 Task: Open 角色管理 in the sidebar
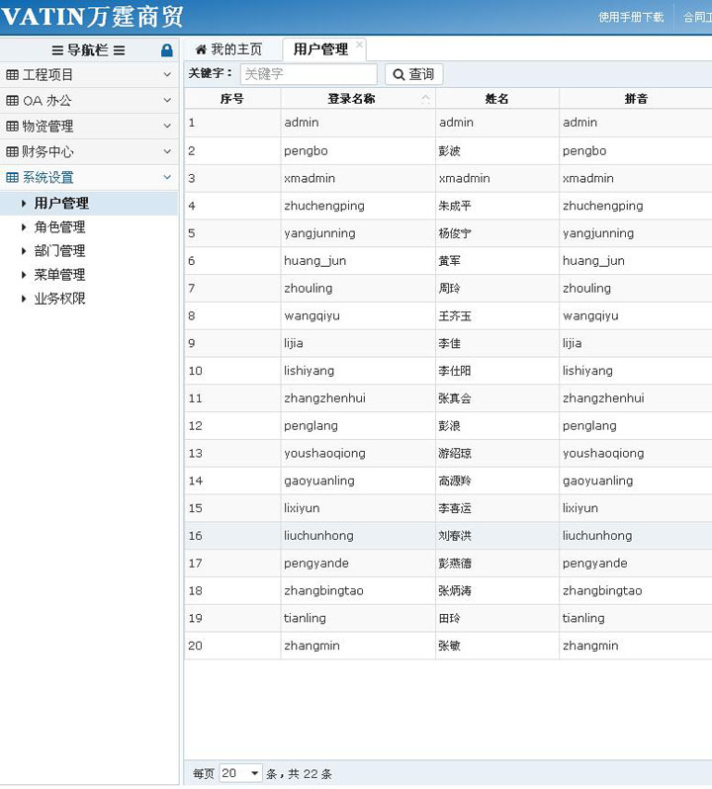(x=59, y=227)
